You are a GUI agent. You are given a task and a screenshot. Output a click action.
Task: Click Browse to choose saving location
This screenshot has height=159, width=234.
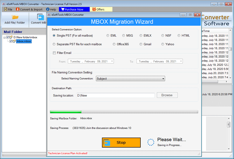pyautogui.click(x=167, y=95)
